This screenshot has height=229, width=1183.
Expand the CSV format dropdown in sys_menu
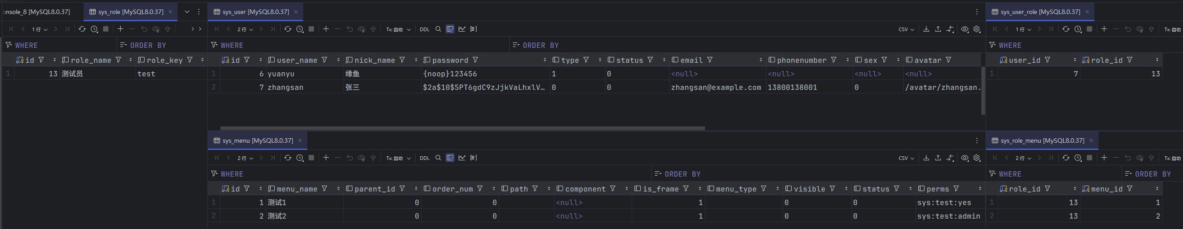point(906,158)
